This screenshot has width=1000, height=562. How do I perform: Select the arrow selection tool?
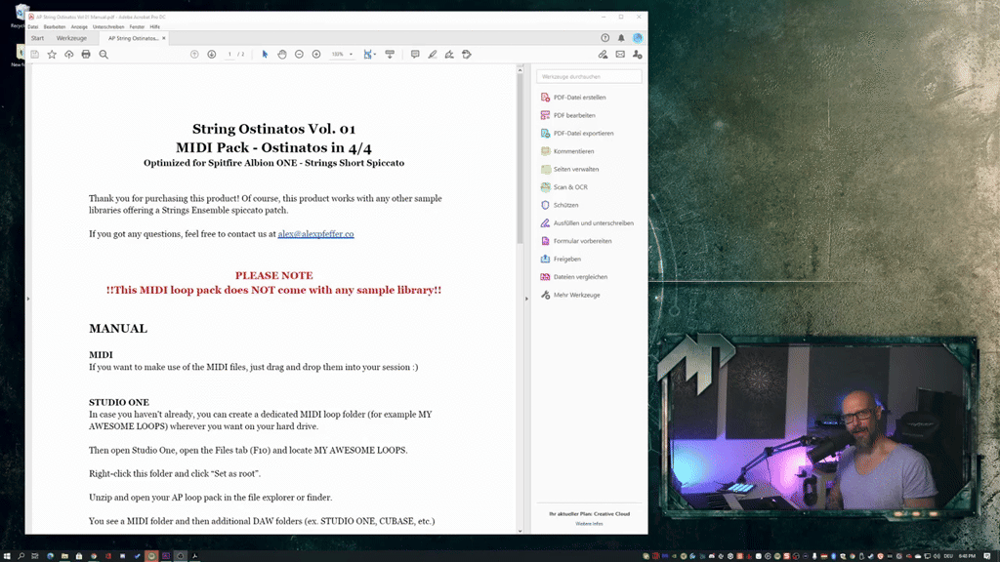(265, 55)
